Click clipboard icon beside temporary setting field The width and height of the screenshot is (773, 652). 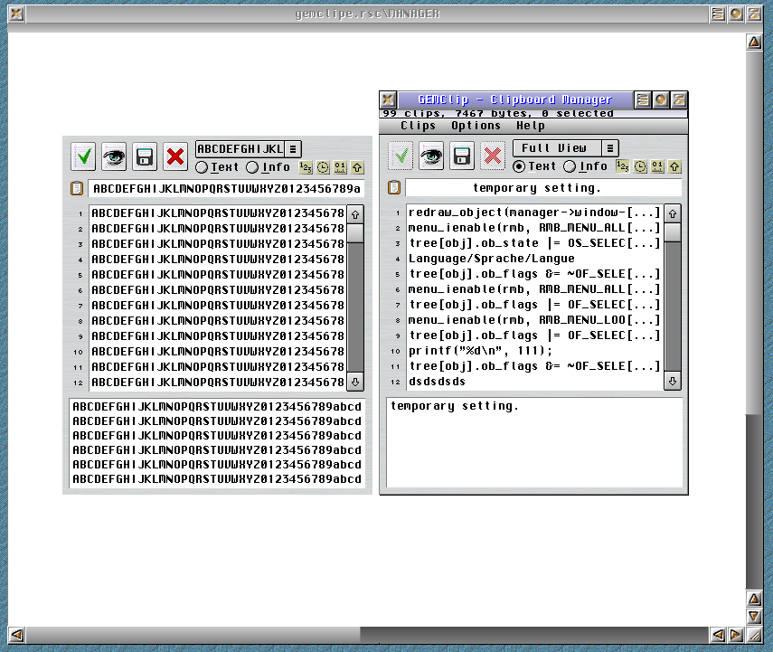click(394, 187)
